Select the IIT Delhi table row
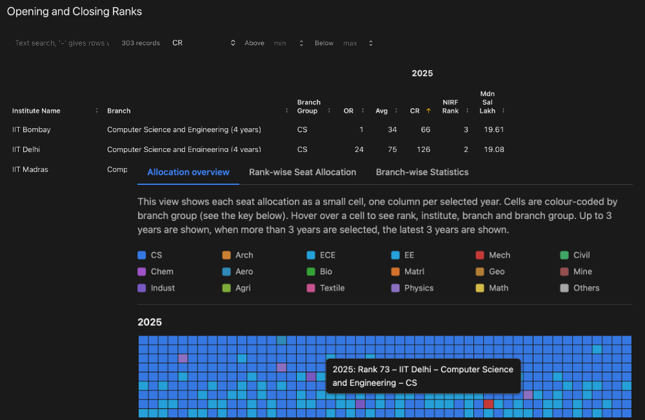Screen dimensions: 645x420 [x=30, y=149]
